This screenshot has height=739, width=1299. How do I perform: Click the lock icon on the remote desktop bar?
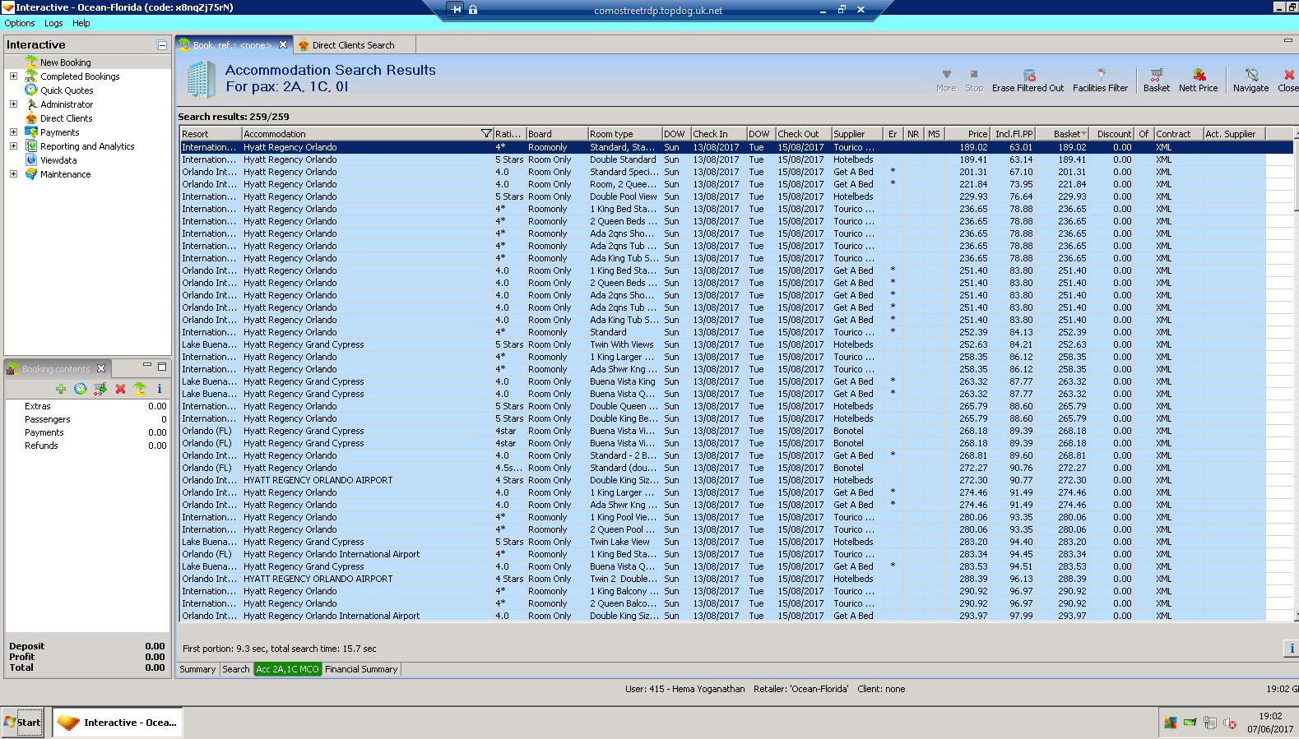coord(473,10)
